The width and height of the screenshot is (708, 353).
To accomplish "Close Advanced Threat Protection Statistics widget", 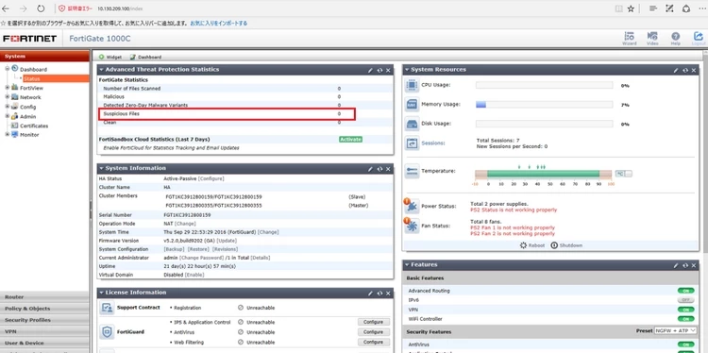I will point(388,70).
